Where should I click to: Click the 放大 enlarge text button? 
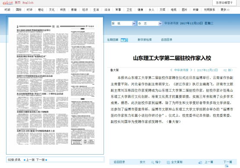(x=143, y=162)
